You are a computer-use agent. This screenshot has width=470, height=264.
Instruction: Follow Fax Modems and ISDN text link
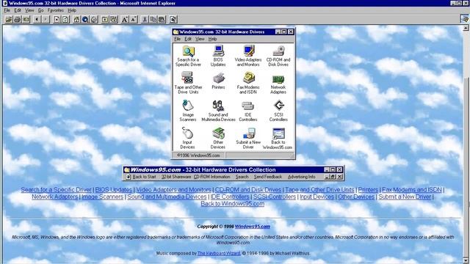coord(412,190)
